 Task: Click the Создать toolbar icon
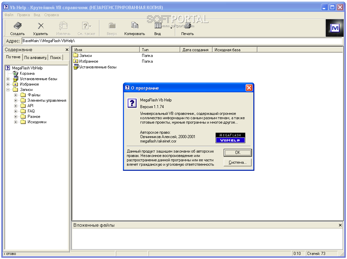pyautogui.click(x=18, y=26)
